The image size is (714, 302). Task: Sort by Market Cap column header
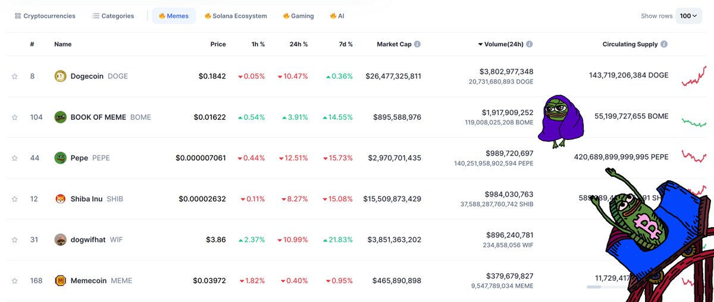(x=394, y=44)
